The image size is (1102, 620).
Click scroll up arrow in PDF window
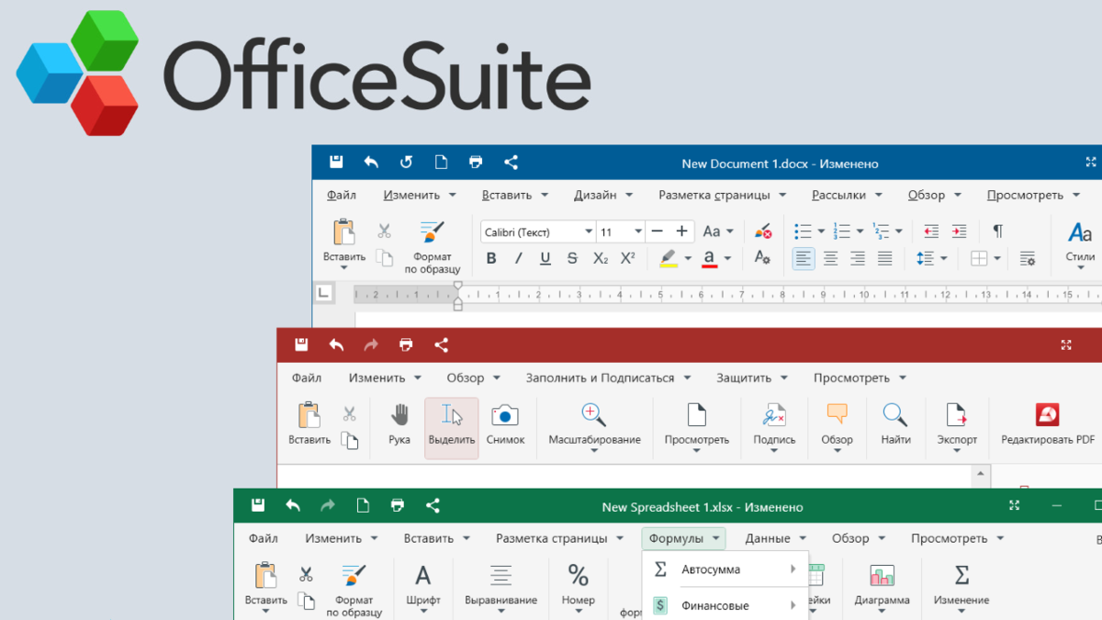click(x=981, y=473)
